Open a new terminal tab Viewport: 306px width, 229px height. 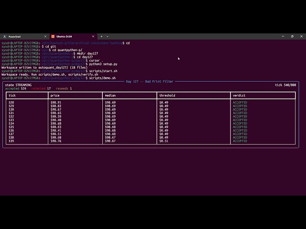coord(101,36)
